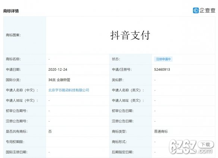Click the 注册公告日期 label
The width and height of the screenshot is (218, 158).
(x=123, y=121)
